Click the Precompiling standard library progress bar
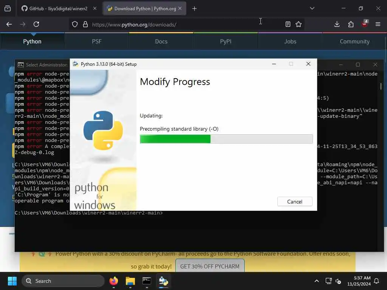Screen dimensions: 387x290 [x=226, y=139]
